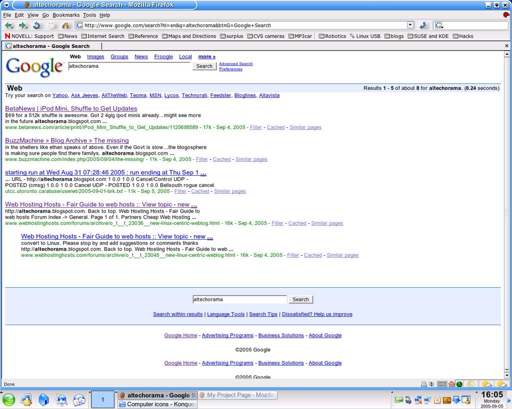
Task: Switch to Google Images search
Action: (x=95, y=57)
